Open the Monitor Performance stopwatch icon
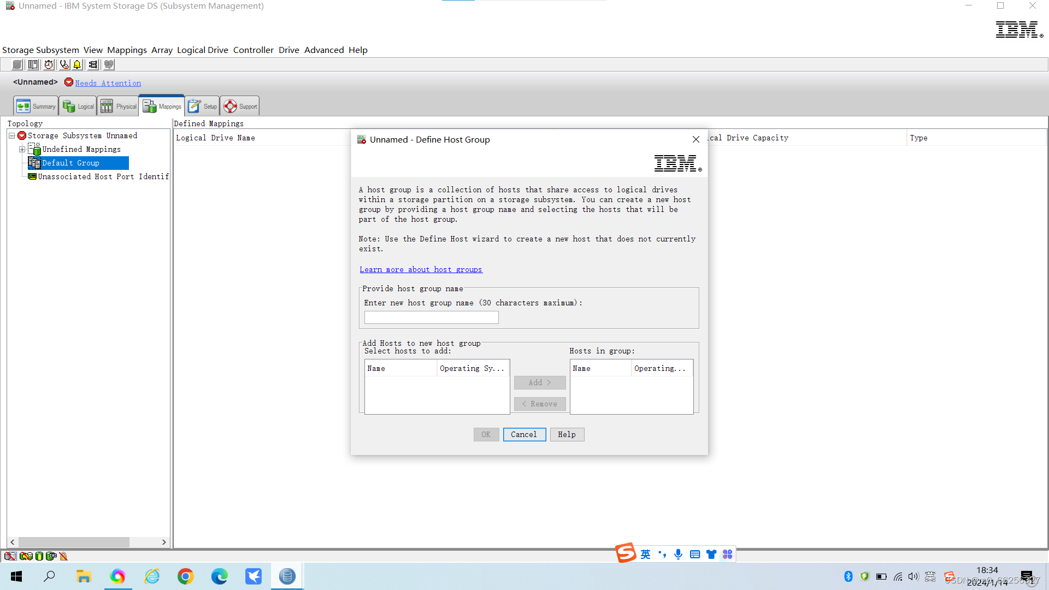The width and height of the screenshot is (1049, 590). click(49, 64)
